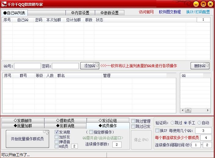The width and height of the screenshot is (215, 158).
Task: Minimize the QQ群营销专家 window
Action: click(x=196, y=4)
